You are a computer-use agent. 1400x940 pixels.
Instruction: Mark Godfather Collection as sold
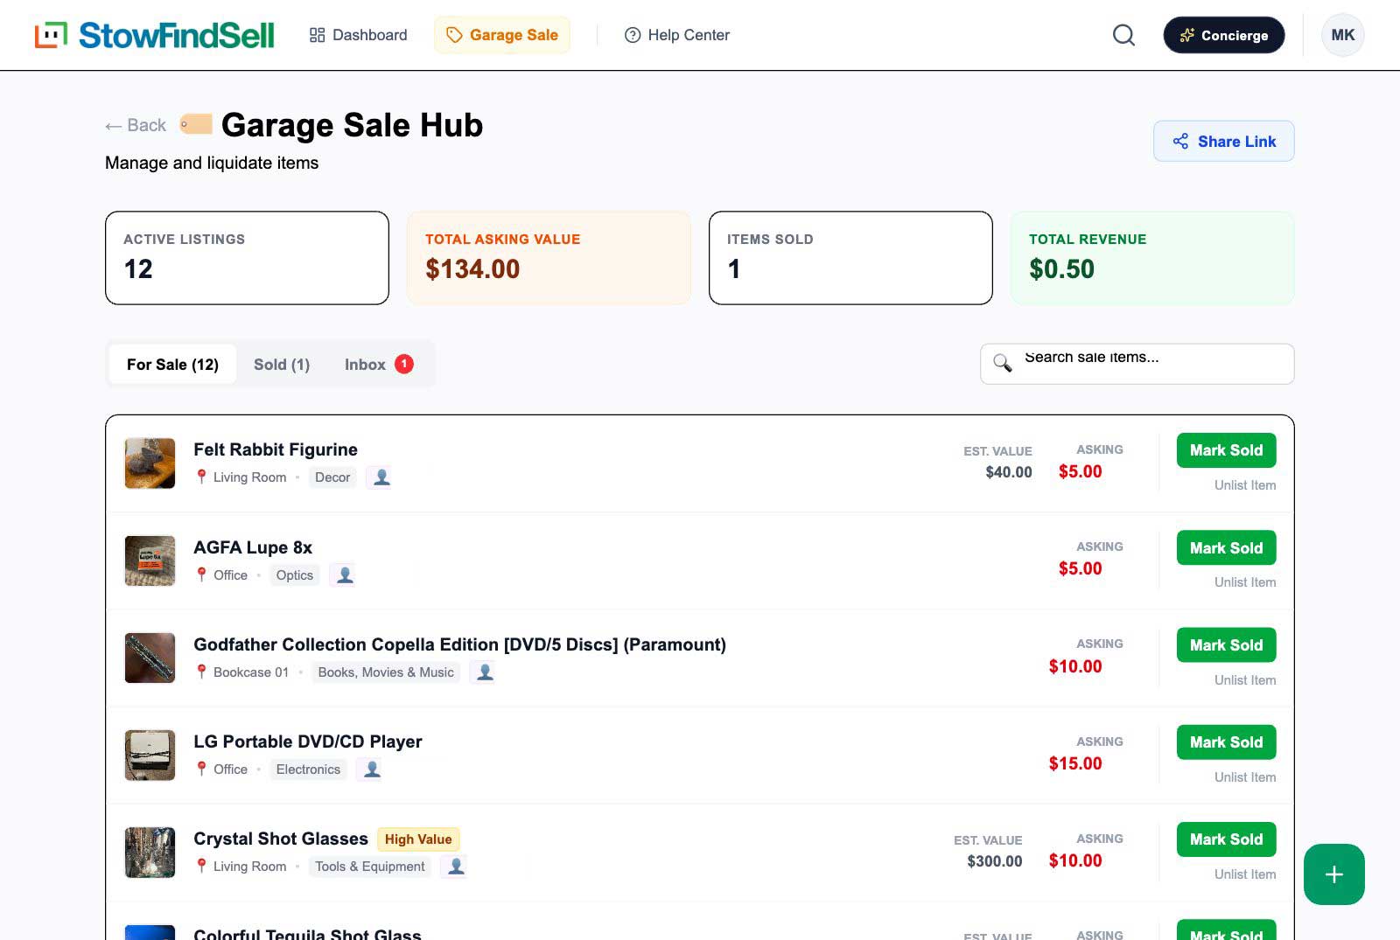[x=1226, y=644]
